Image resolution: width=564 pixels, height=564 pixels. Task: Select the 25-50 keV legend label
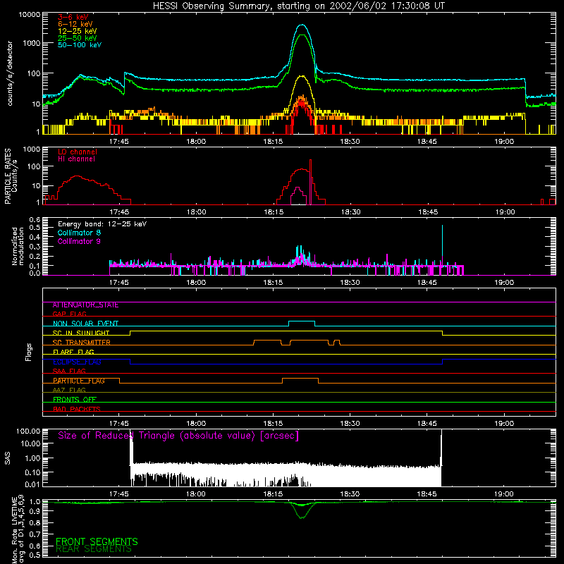point(78,38)
